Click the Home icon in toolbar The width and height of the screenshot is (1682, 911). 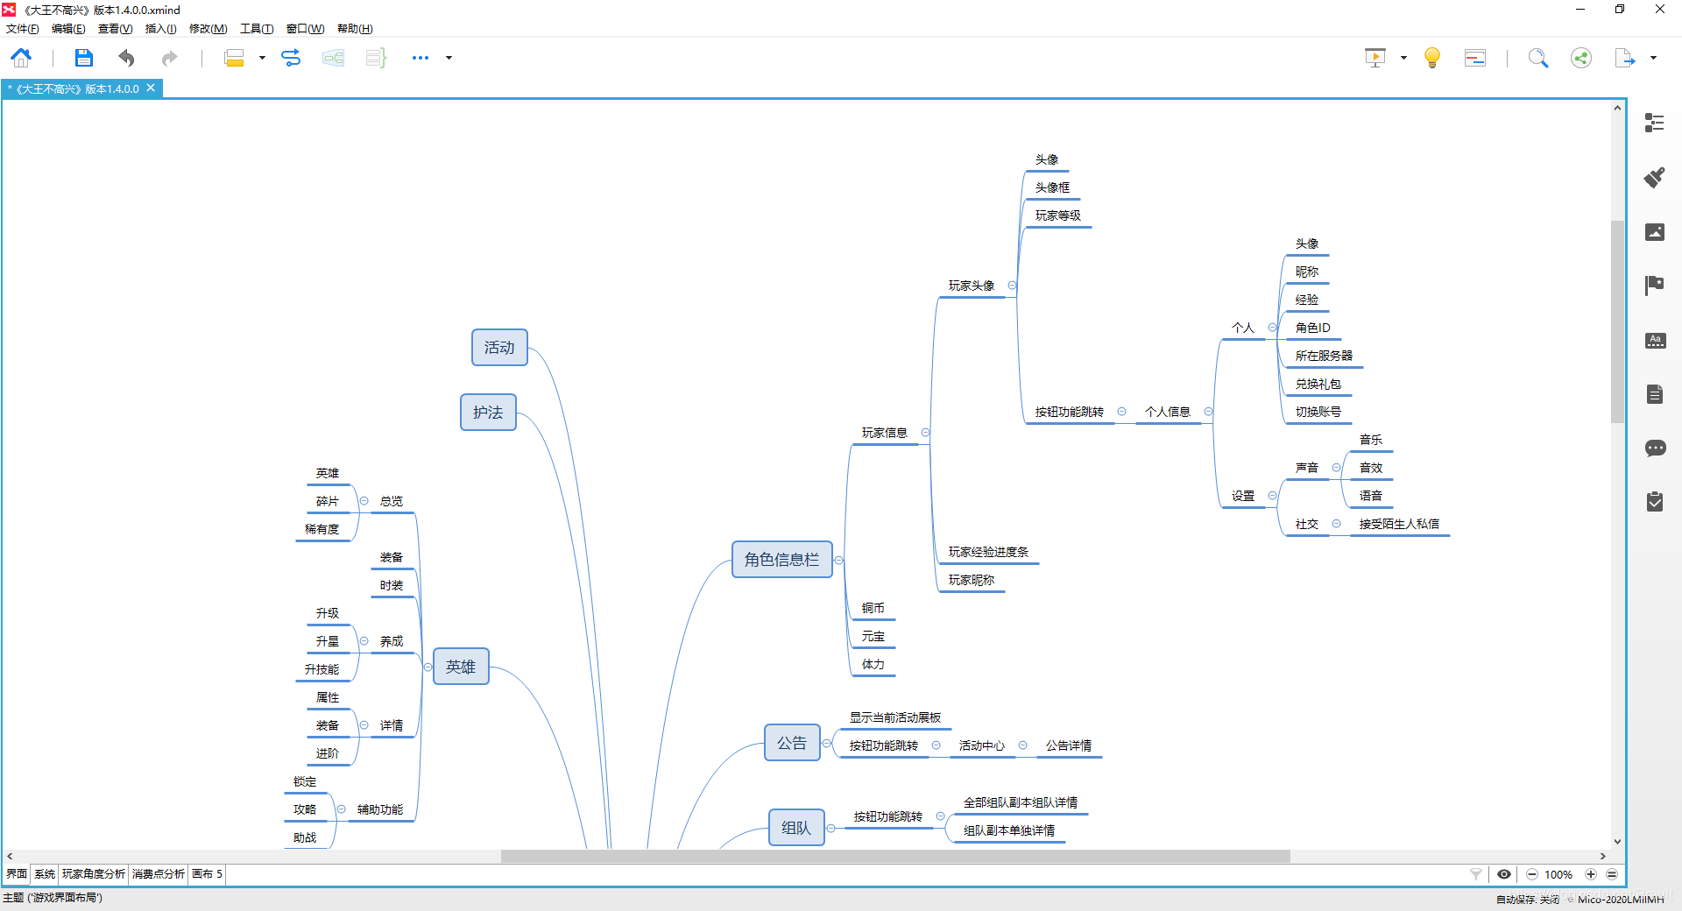tap(21, 58)
